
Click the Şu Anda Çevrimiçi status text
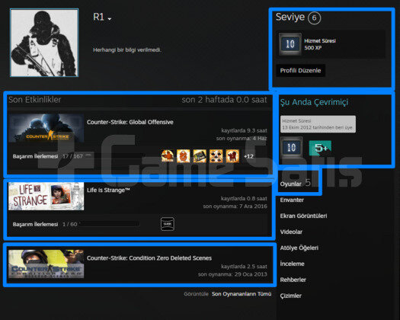pos(314,102)
